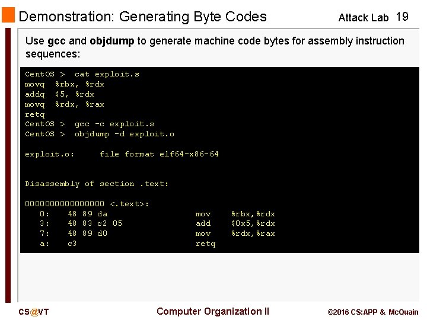This screenshot has width=427, height=320.
Task: Click the 'exploit.o:' output label
Action: (x=49, y=154)
